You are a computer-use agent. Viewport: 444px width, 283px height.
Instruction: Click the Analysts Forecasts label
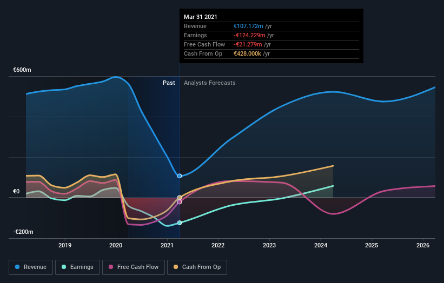[x=209, y=83]
